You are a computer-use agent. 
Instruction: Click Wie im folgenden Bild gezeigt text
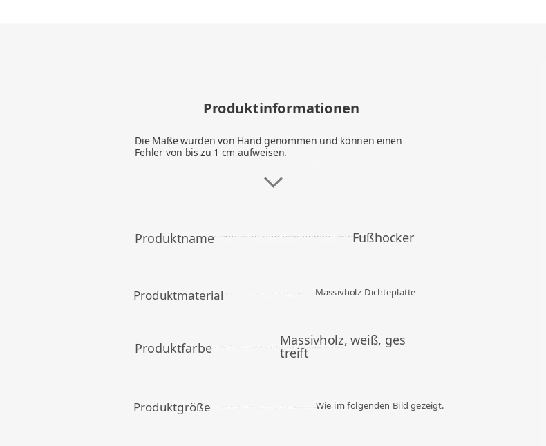380,406
